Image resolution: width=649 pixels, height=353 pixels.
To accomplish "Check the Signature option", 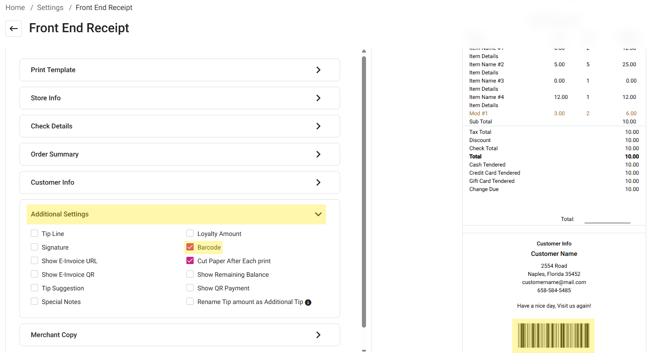I will click(34, 247).
